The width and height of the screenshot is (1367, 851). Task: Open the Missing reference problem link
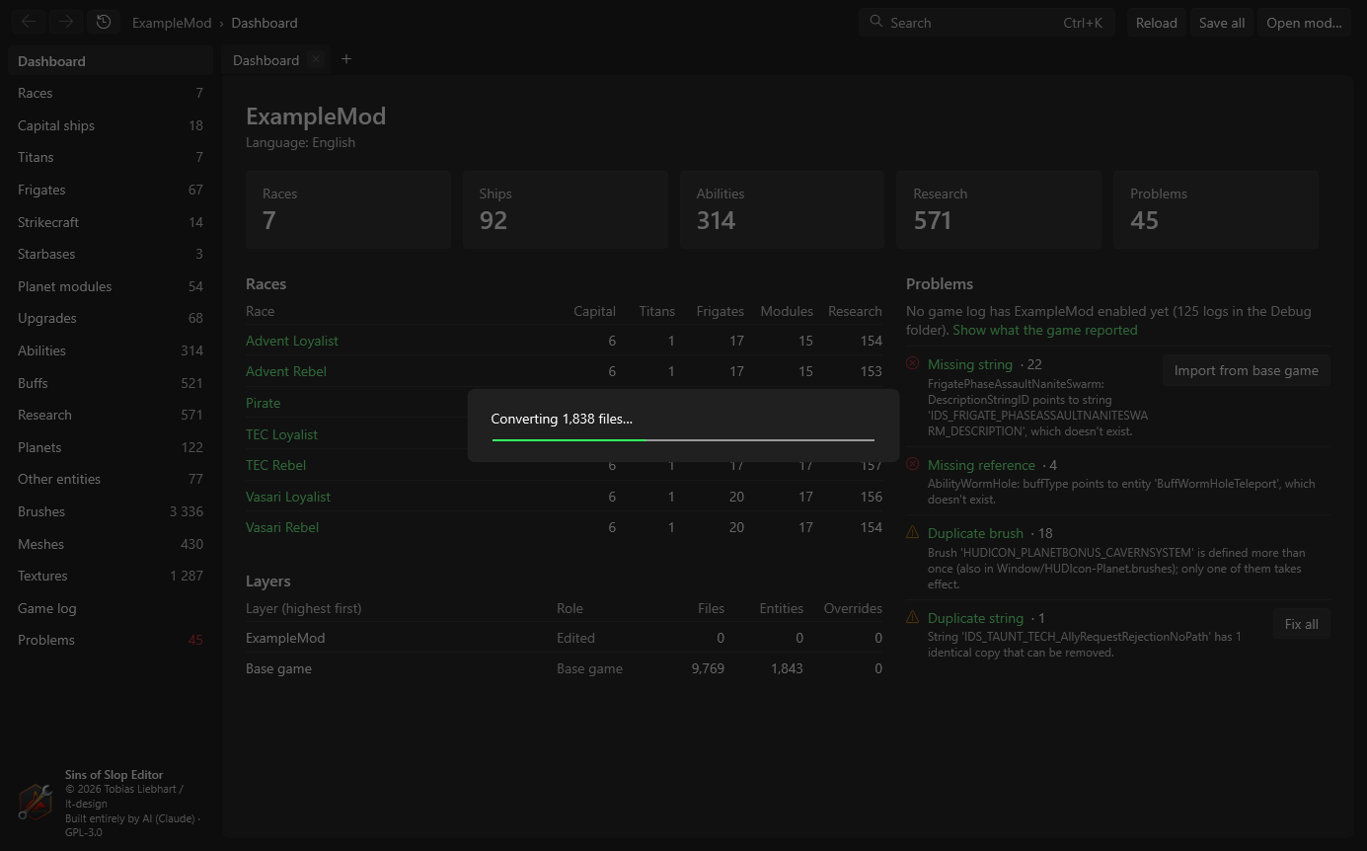point(982,465)
